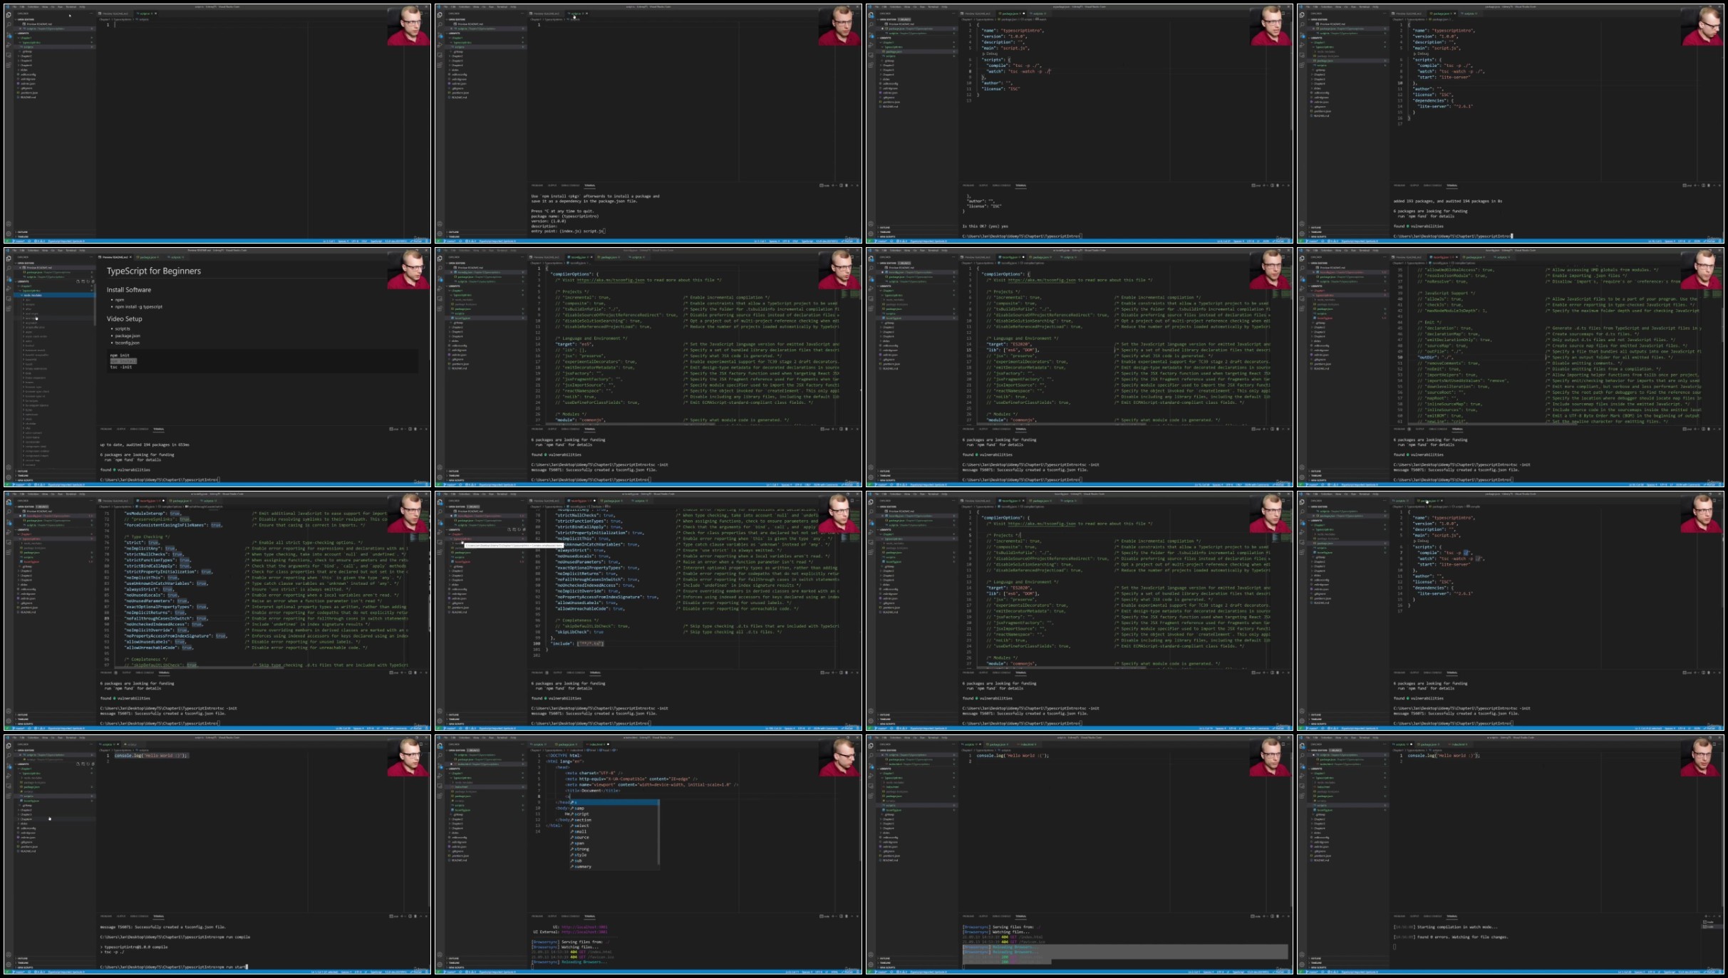Click 'tsc -init' code line in README preview
This screenshot has height=978, width=1728.
[x=121, y=367]
